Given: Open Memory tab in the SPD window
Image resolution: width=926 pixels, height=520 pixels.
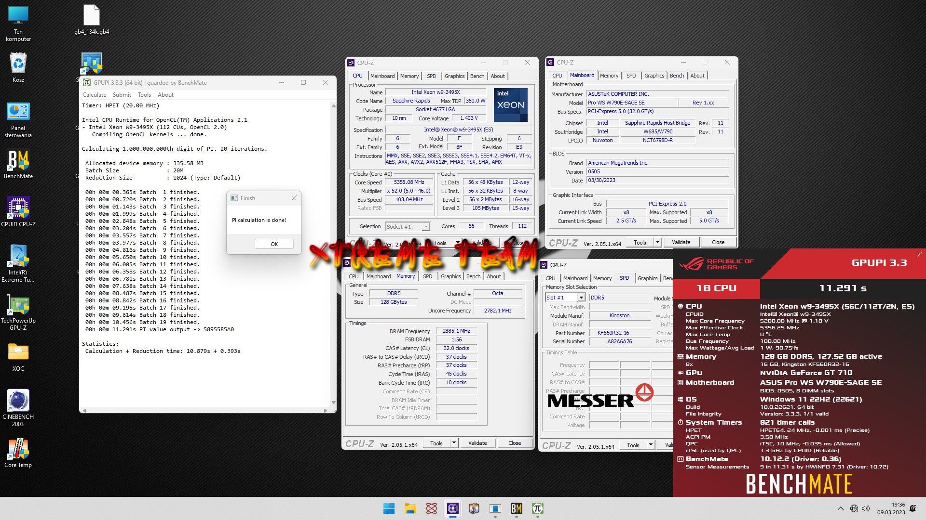Looking at the screenshot, I should (602, 278).
